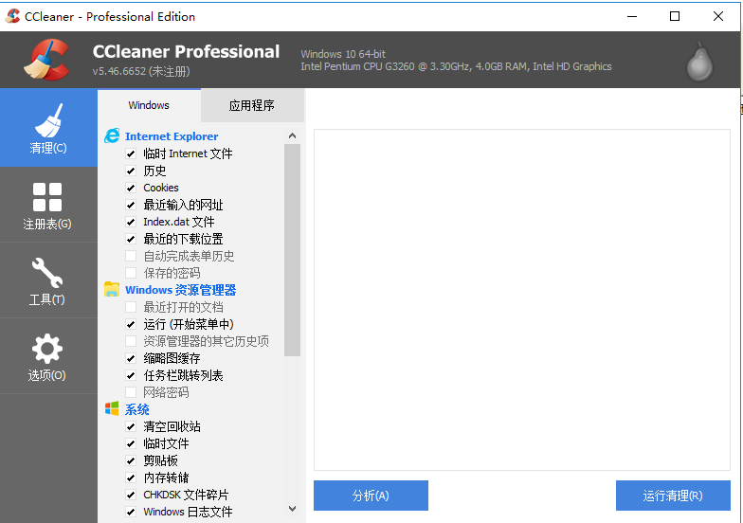
Task: Collapse the Internet Explorer section header
Action: pyautogui.click(x=172, y=136)
